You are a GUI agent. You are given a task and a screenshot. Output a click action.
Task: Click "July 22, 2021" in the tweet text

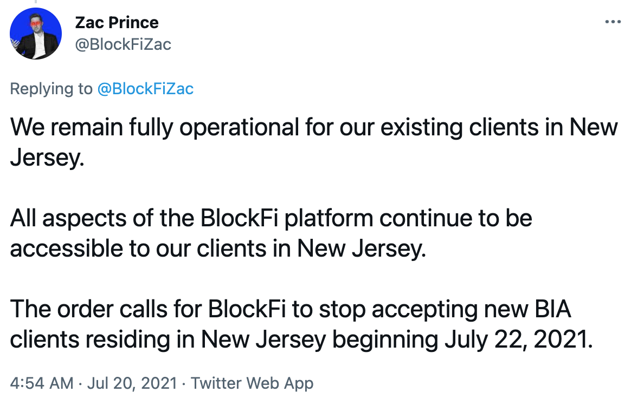point(516,339)
